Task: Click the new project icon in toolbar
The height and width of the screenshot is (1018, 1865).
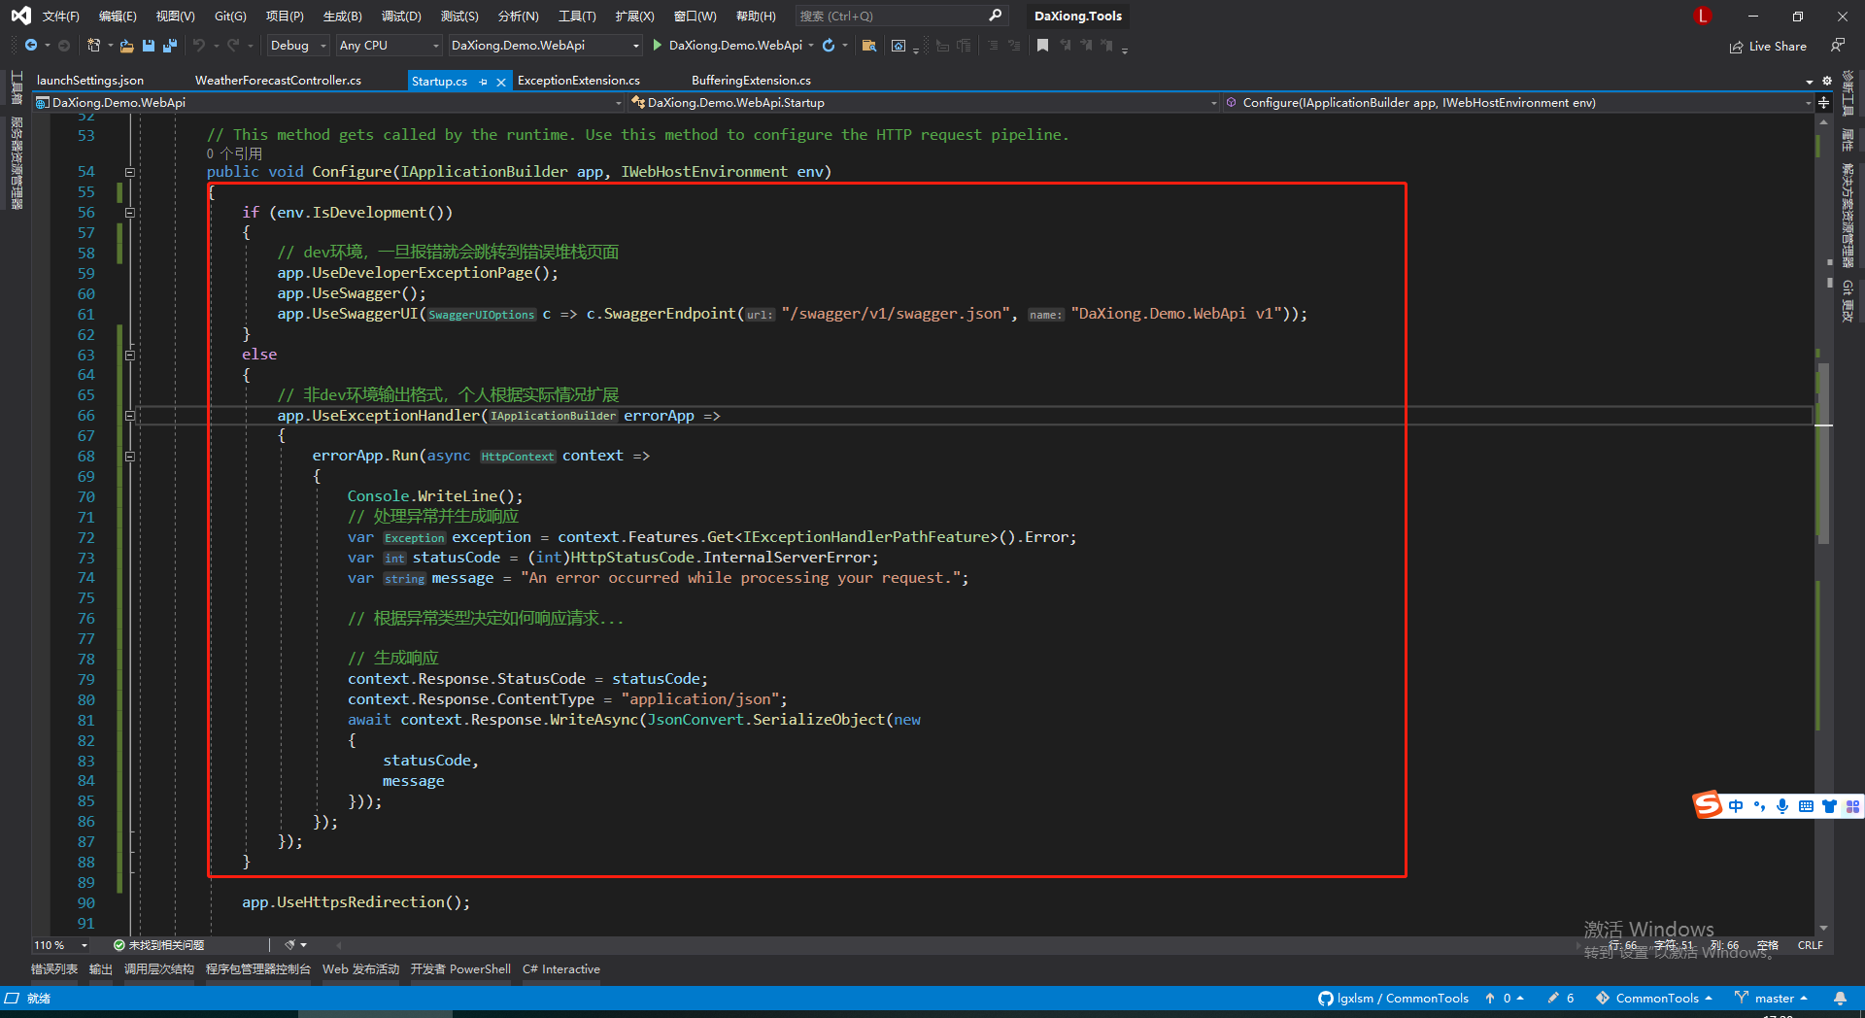Action: [x=93, y=46]
